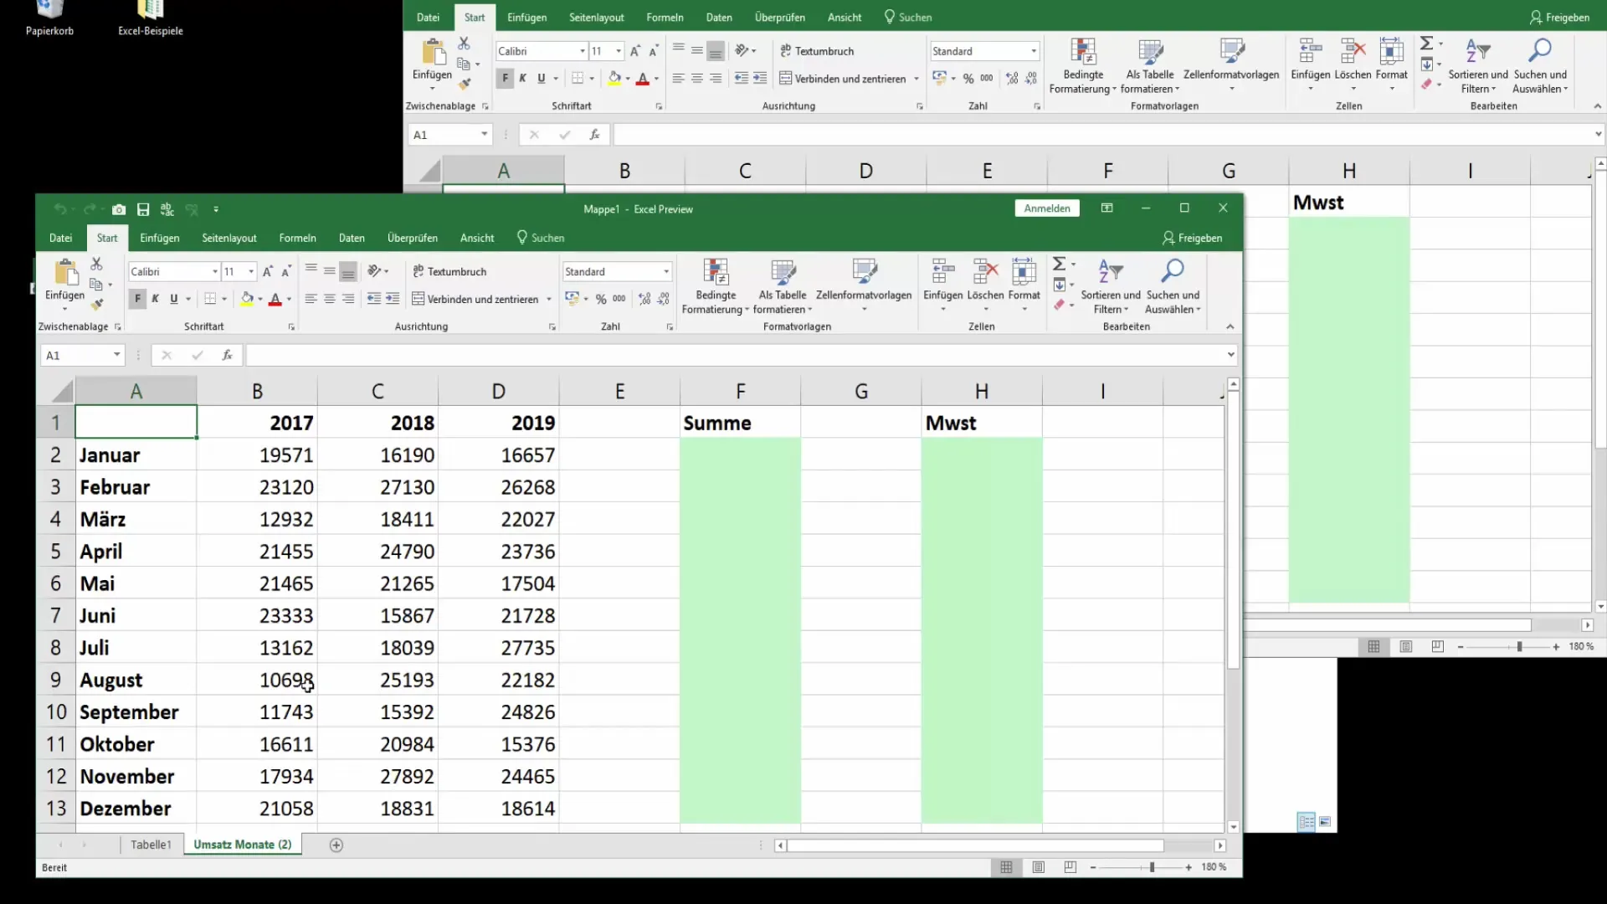Click Einfügen cells icon in Mappe1 Zellen group
This screenshot has height=904, width=1607.
[x=942, y=273]
